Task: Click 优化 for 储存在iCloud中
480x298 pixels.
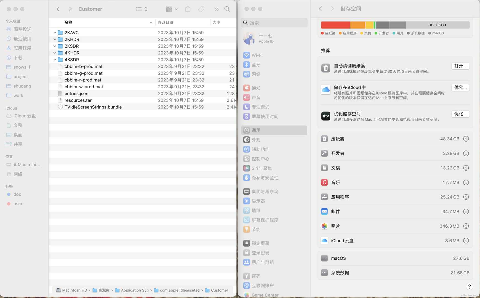Action: (x=460, y=87)
